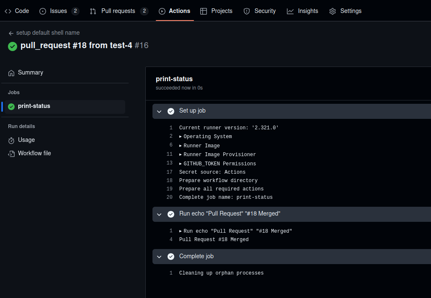Click the Issues circle icon
Viewport: 431px width, 298px height.
click(x=43, y=11)
